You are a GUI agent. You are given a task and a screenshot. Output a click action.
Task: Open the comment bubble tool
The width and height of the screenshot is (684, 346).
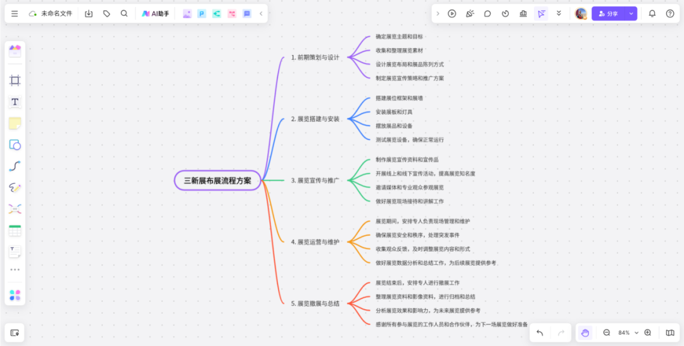488,14
